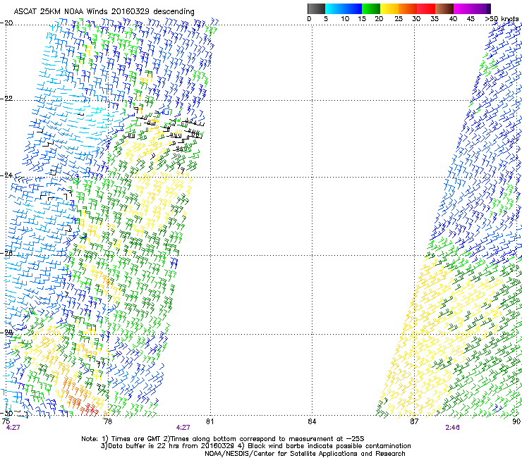The image size is (522, 458).
Task: Click the -24 latitude axis label
Action: pos(6,175)
